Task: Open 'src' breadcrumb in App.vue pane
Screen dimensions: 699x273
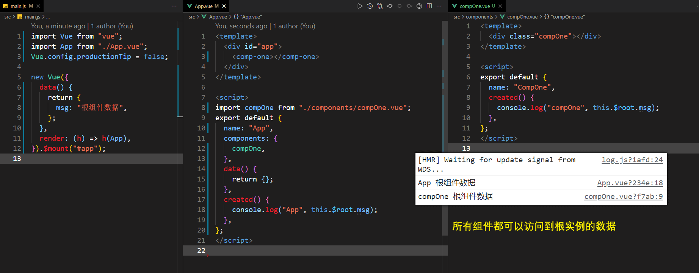Action: point(192,17)
